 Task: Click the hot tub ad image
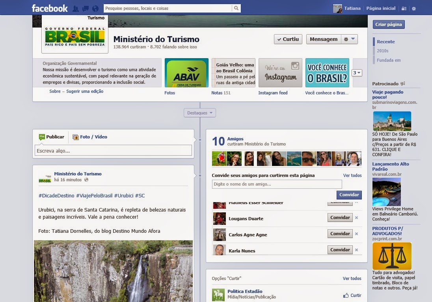click(387, 192)
